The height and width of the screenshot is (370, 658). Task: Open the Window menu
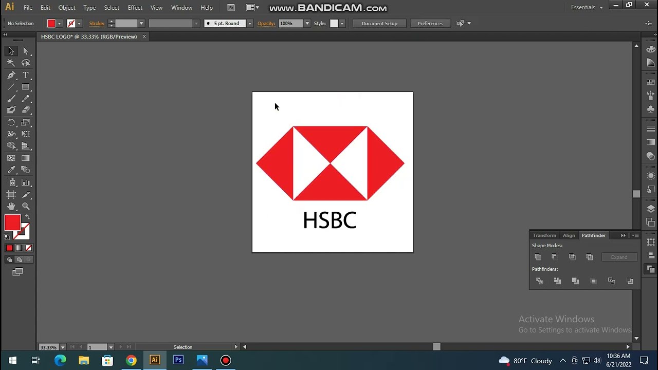(x=181, y=8)
